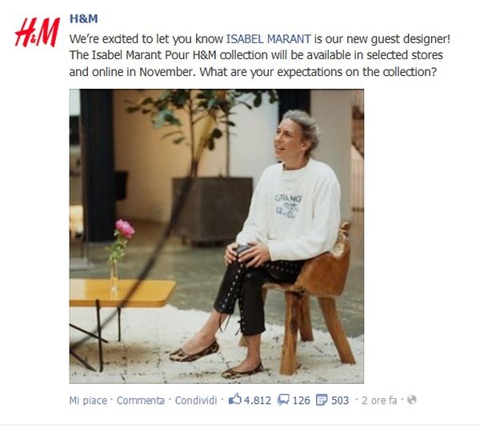Open the Isabel Marant post photo
Image resolution: width=480 pixels, height=443 pixels.
tap(217, 236)
